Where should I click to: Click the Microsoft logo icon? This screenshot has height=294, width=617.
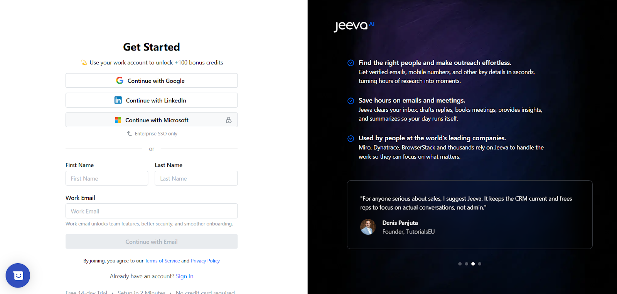point(118,120)
